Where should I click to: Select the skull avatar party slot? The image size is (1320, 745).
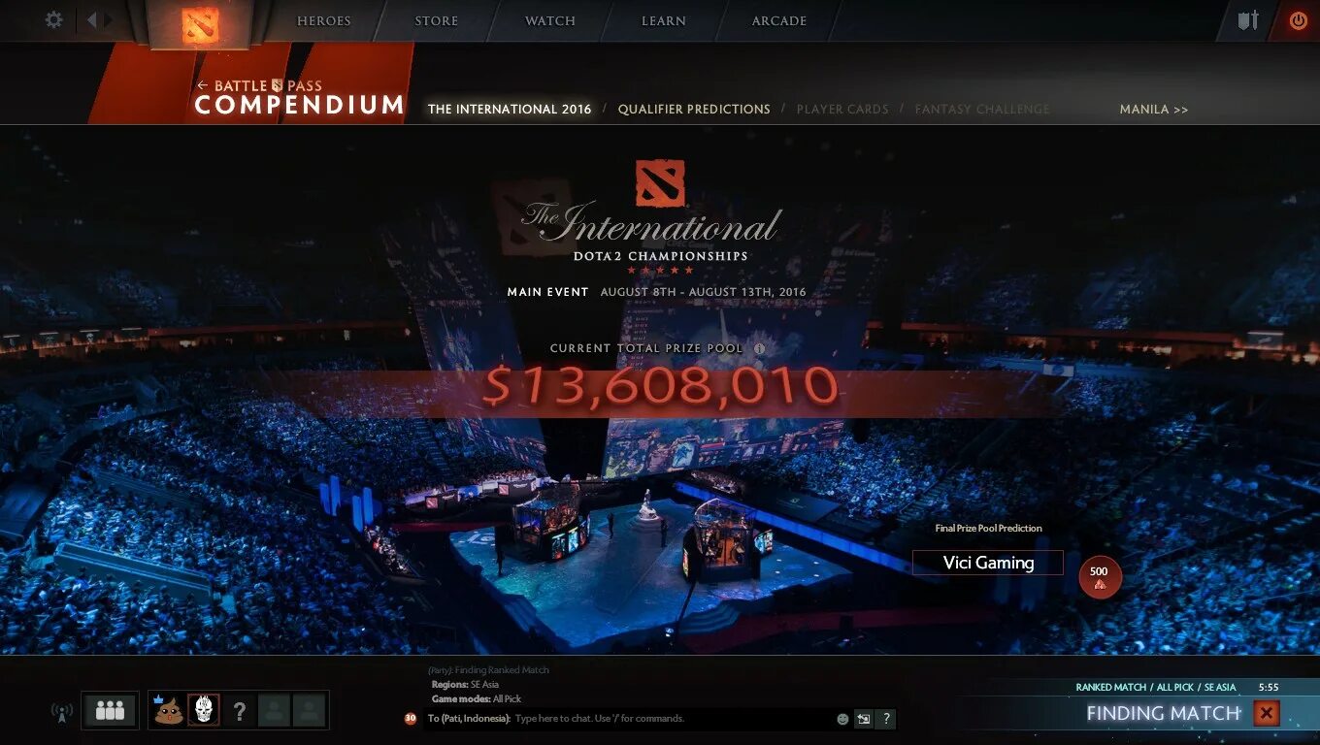coord(203,710)
